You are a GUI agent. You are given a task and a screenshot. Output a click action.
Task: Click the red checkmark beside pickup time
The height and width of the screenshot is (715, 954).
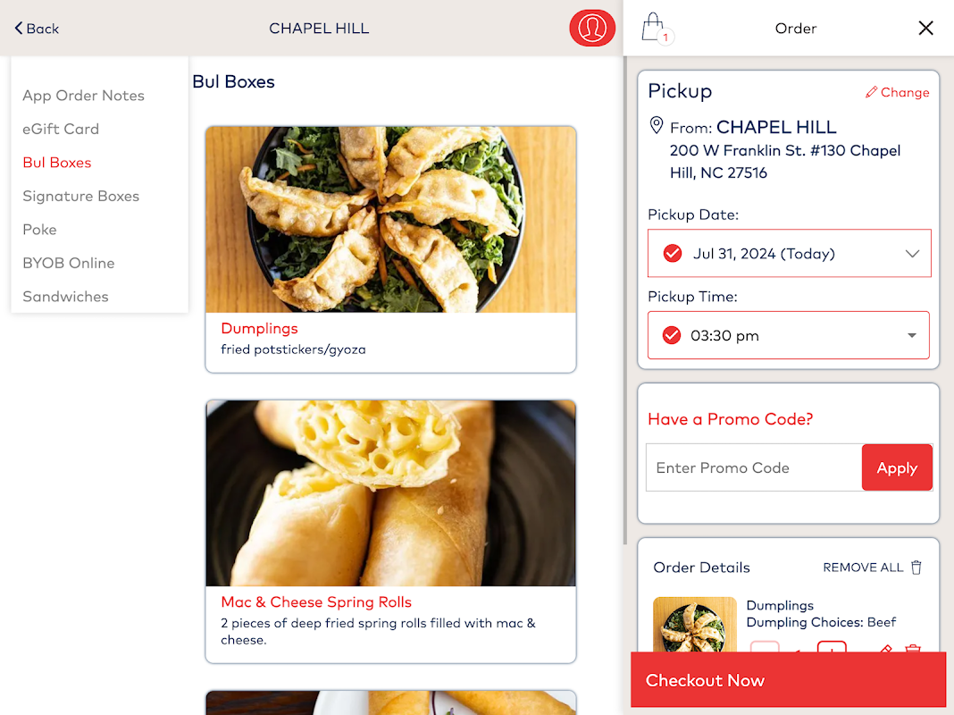[671, 335]
